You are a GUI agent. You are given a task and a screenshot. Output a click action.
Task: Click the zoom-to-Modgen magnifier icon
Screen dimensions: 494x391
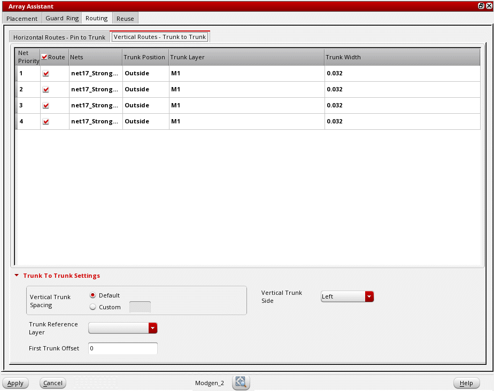point(241,382)
